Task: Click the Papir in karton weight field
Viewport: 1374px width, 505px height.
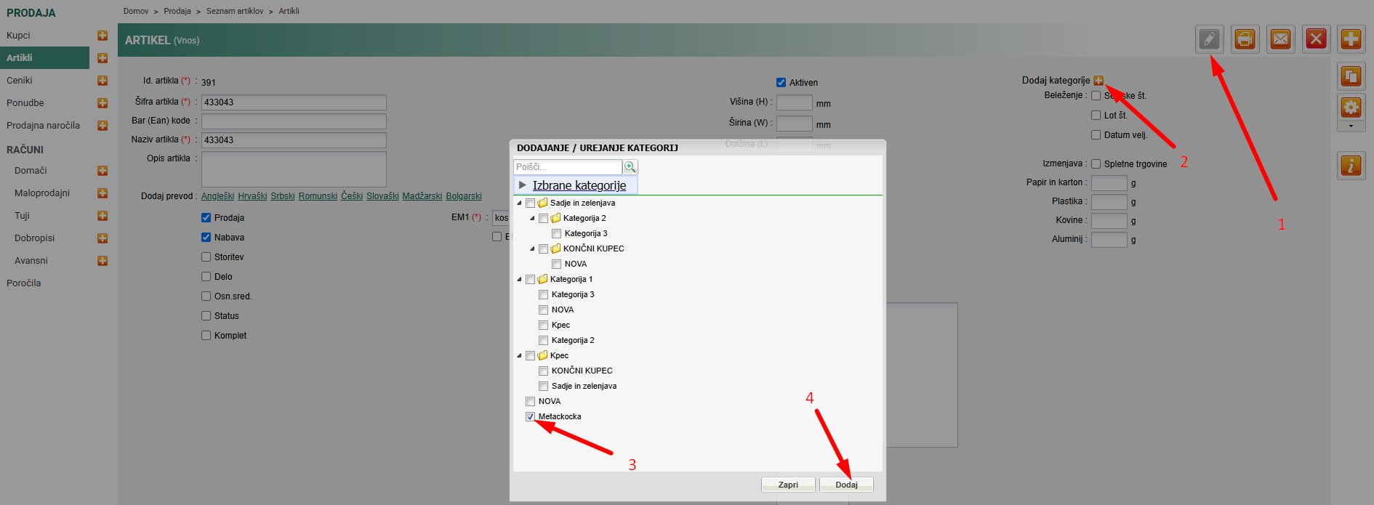Action: (1109, 183)
